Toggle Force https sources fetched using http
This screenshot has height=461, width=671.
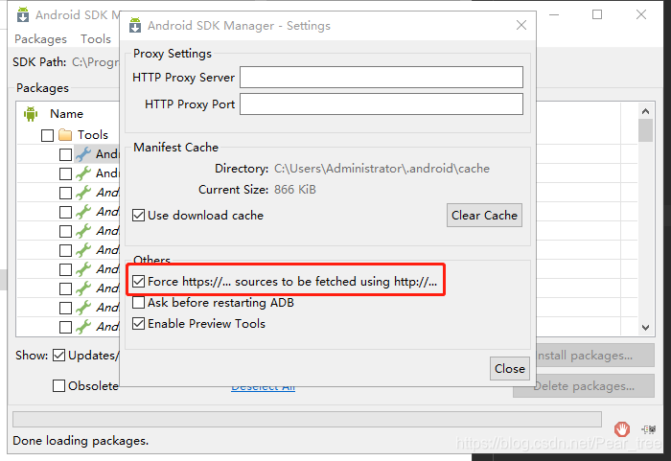point(138,281)
